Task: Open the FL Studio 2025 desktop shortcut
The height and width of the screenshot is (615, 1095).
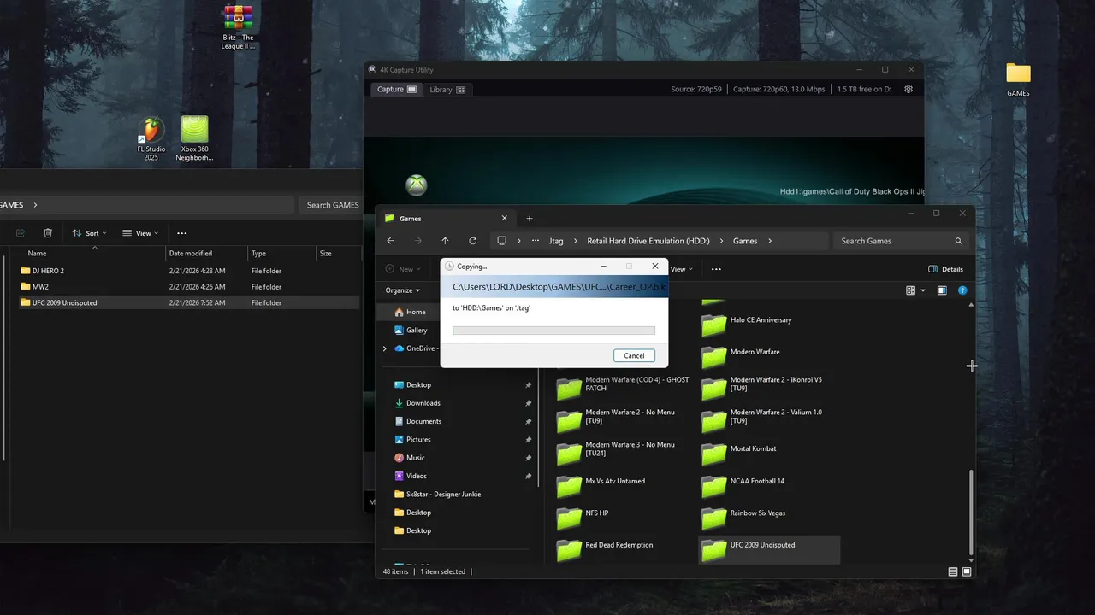Action: (151, 139)
